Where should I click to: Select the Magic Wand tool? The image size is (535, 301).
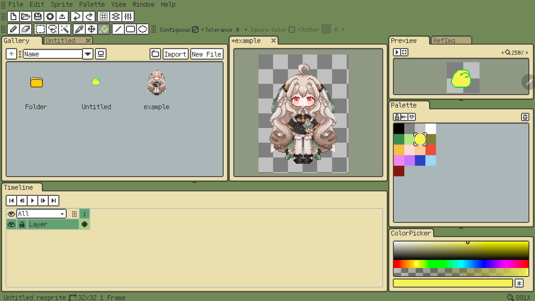[65, 29]
